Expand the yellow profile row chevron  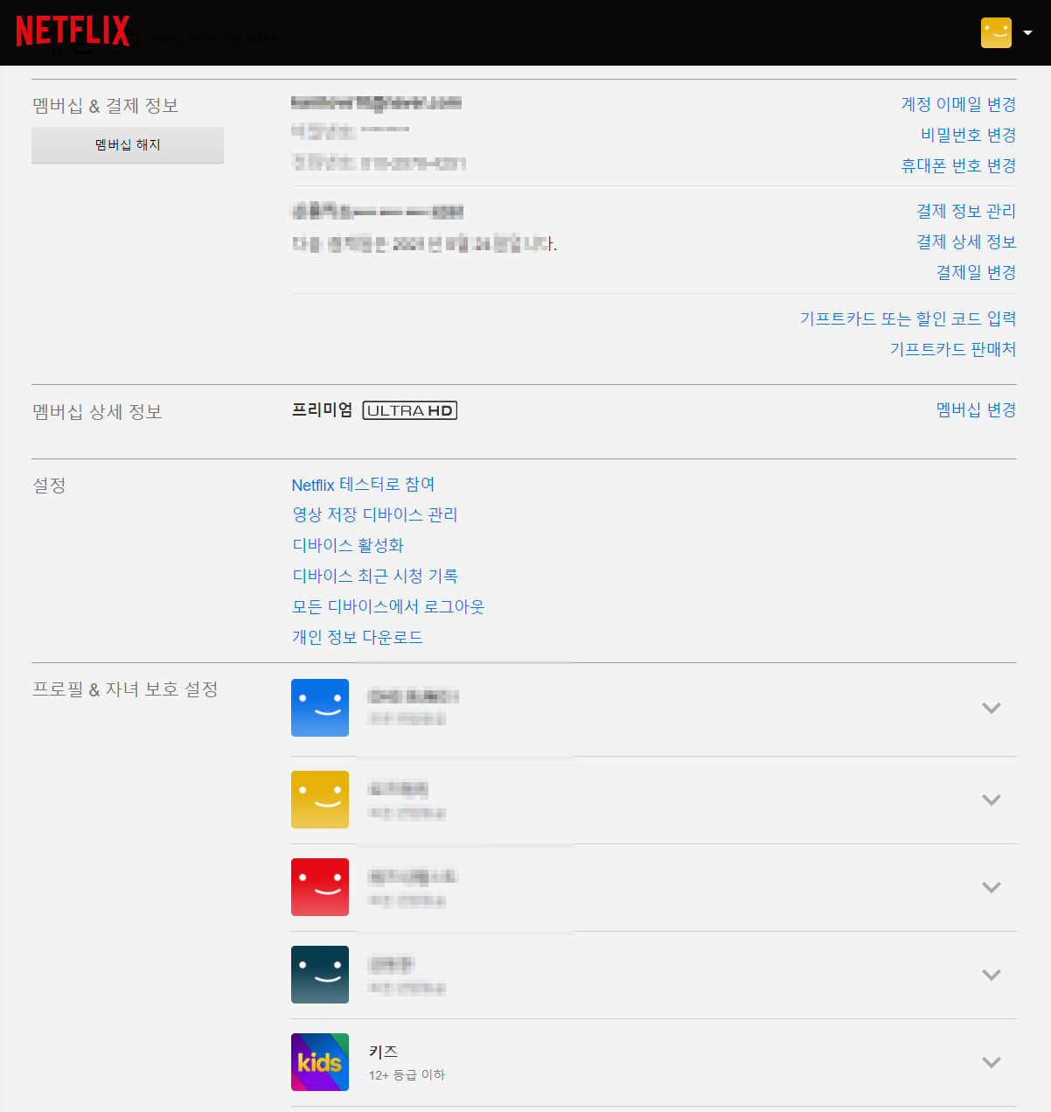pos(991,800)
